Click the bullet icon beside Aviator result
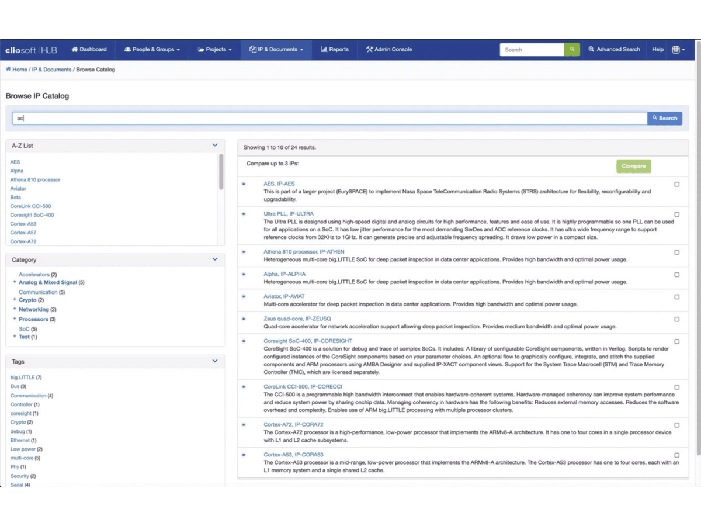 [x=244, y=297]
